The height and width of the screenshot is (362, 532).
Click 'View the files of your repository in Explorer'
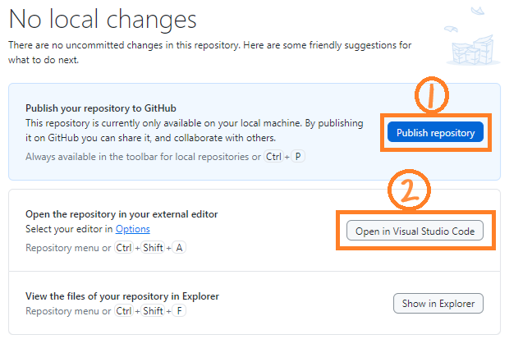(x=122, y=296)
